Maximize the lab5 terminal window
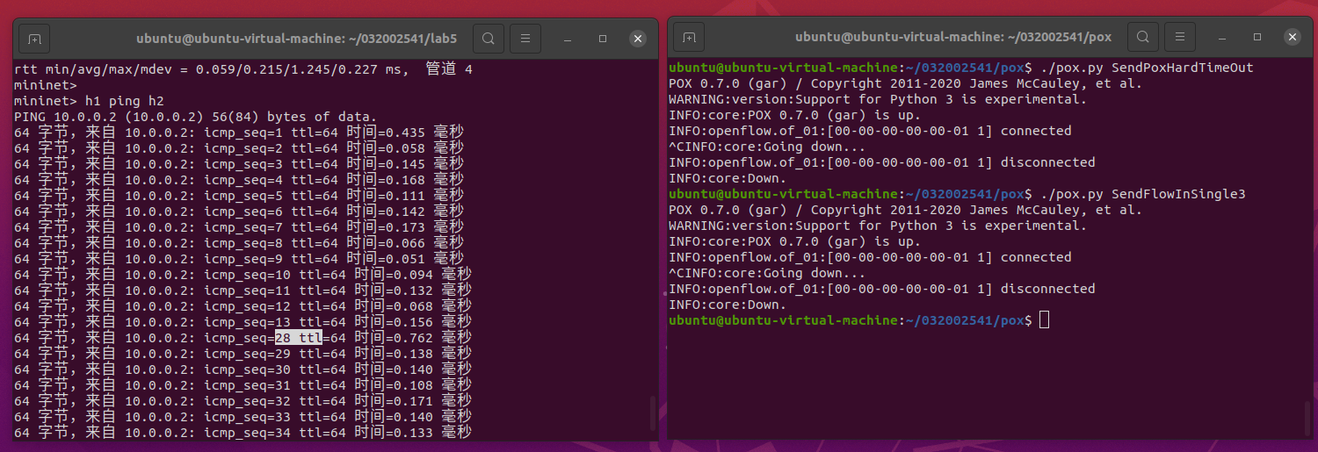Image resolution: width=1318 pixels, height=452 pixels. 603,39
